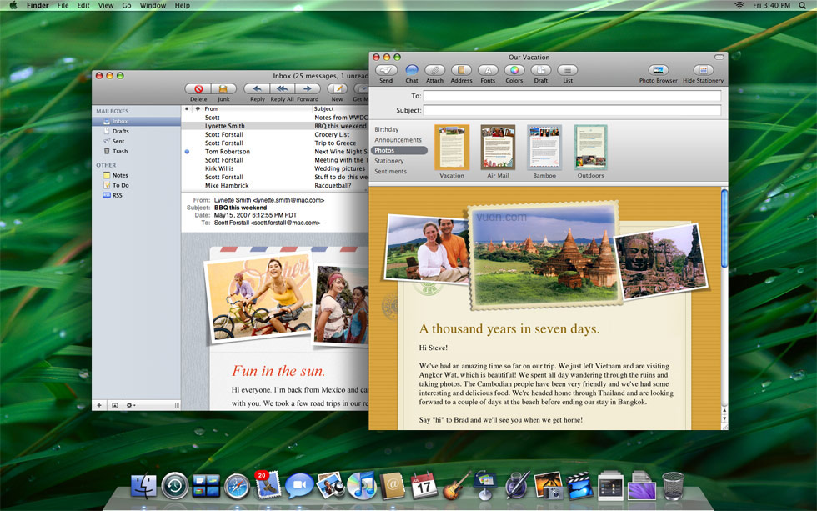Click the scroll down arrow in compose window
The width and height of the screenshot is (817, 511).
724,418
